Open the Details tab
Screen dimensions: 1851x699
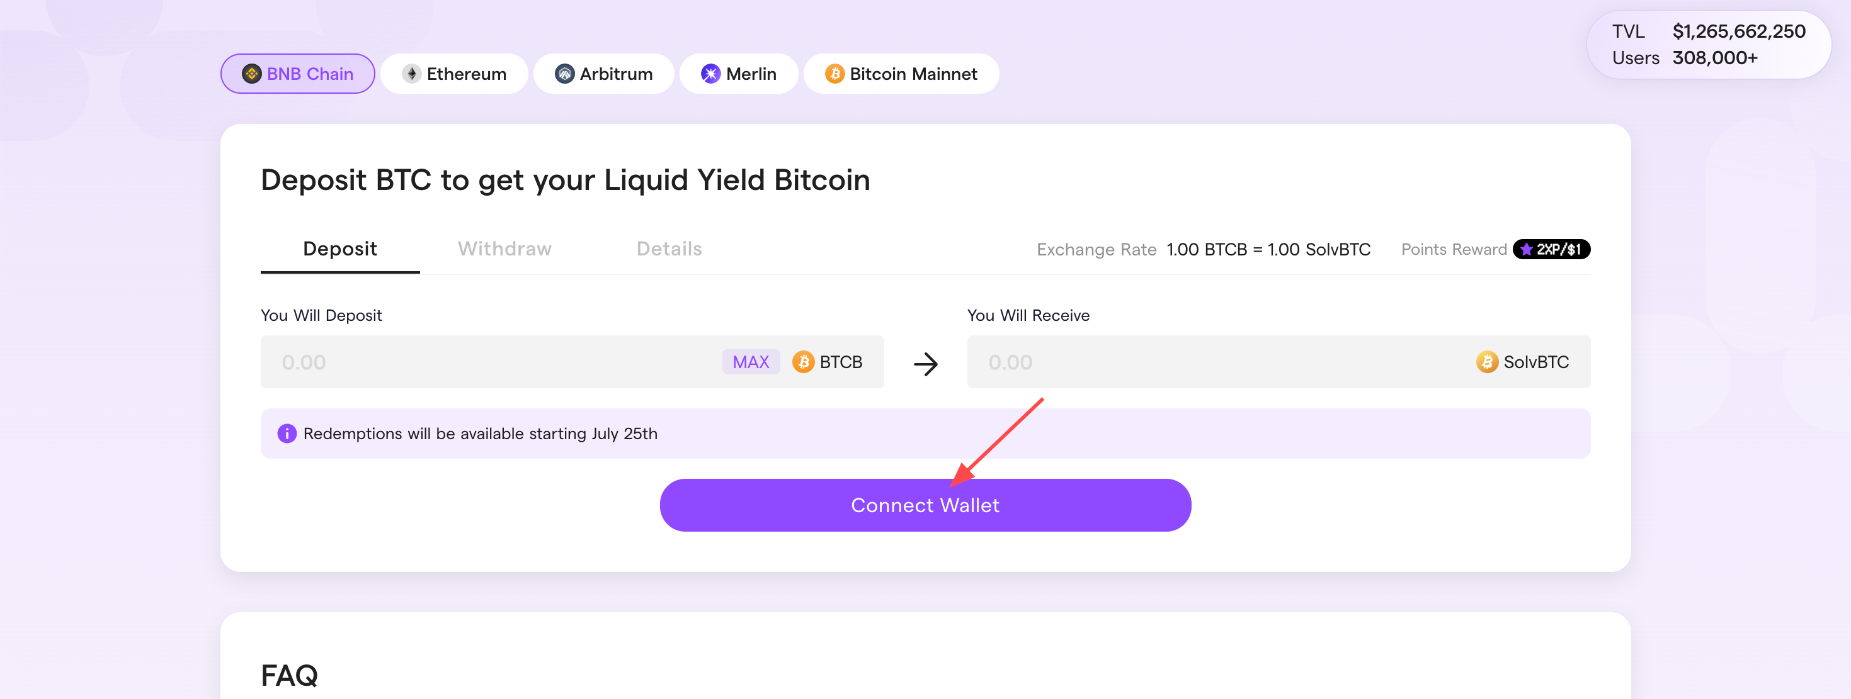pos(669,249)
